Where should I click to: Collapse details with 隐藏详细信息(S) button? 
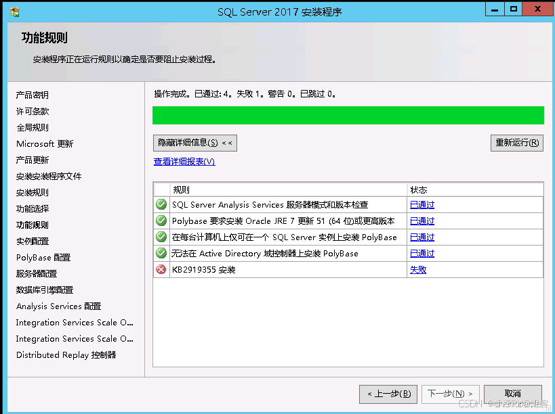195,143
